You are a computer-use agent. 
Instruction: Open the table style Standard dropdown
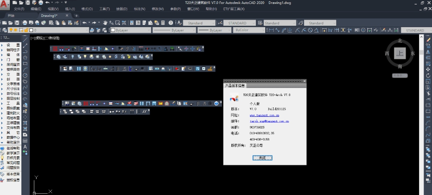pyautogui.click(x=280, y=23)
